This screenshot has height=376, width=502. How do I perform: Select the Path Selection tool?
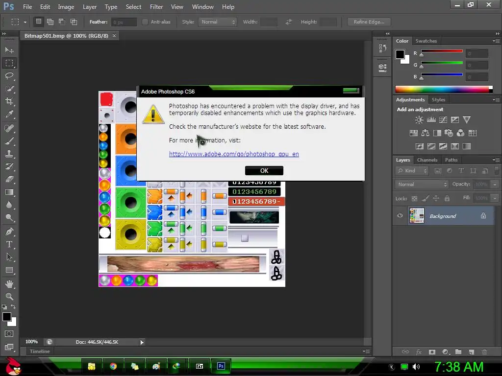tap(9, 257)
